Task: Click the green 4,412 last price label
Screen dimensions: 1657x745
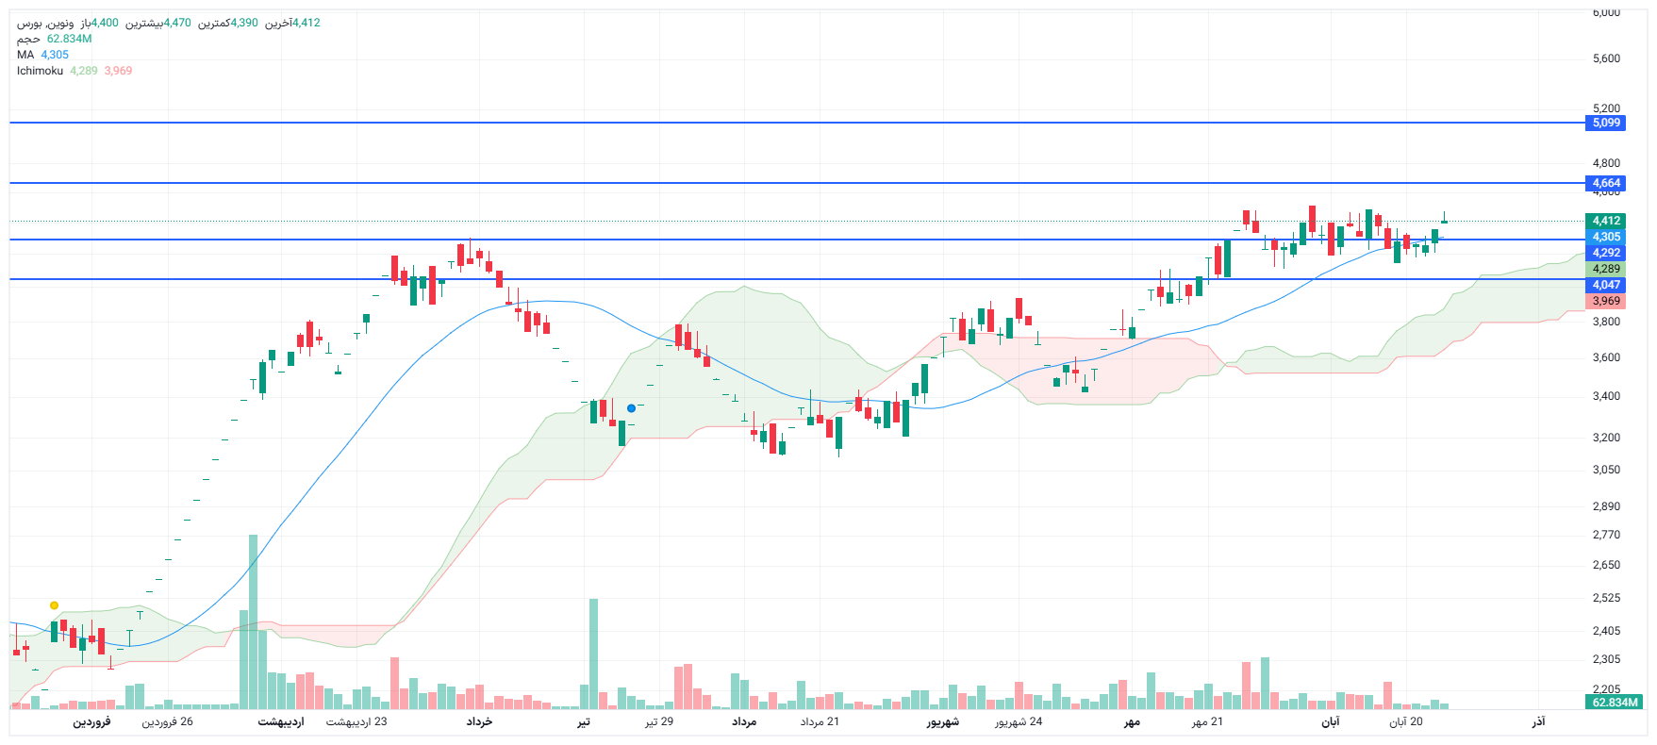Action: pyautogui.click(x=1606, y=221)
